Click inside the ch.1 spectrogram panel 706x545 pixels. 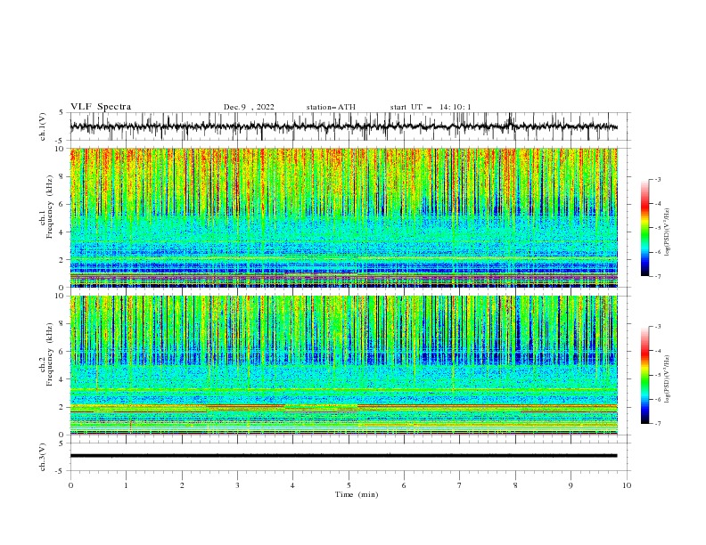click(x=343, y=217)
